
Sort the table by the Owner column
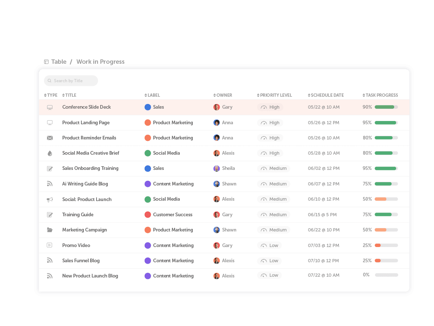click(x=223, y=95)
